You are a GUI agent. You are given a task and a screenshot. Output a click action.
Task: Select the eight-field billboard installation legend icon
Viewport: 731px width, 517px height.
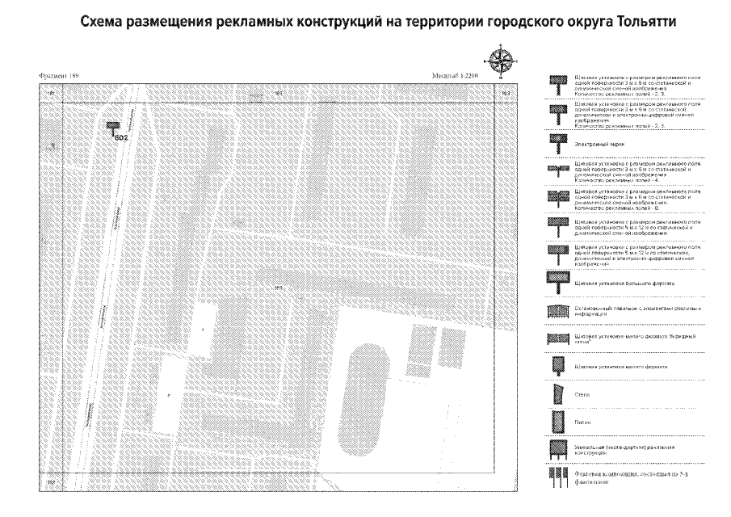557,196
